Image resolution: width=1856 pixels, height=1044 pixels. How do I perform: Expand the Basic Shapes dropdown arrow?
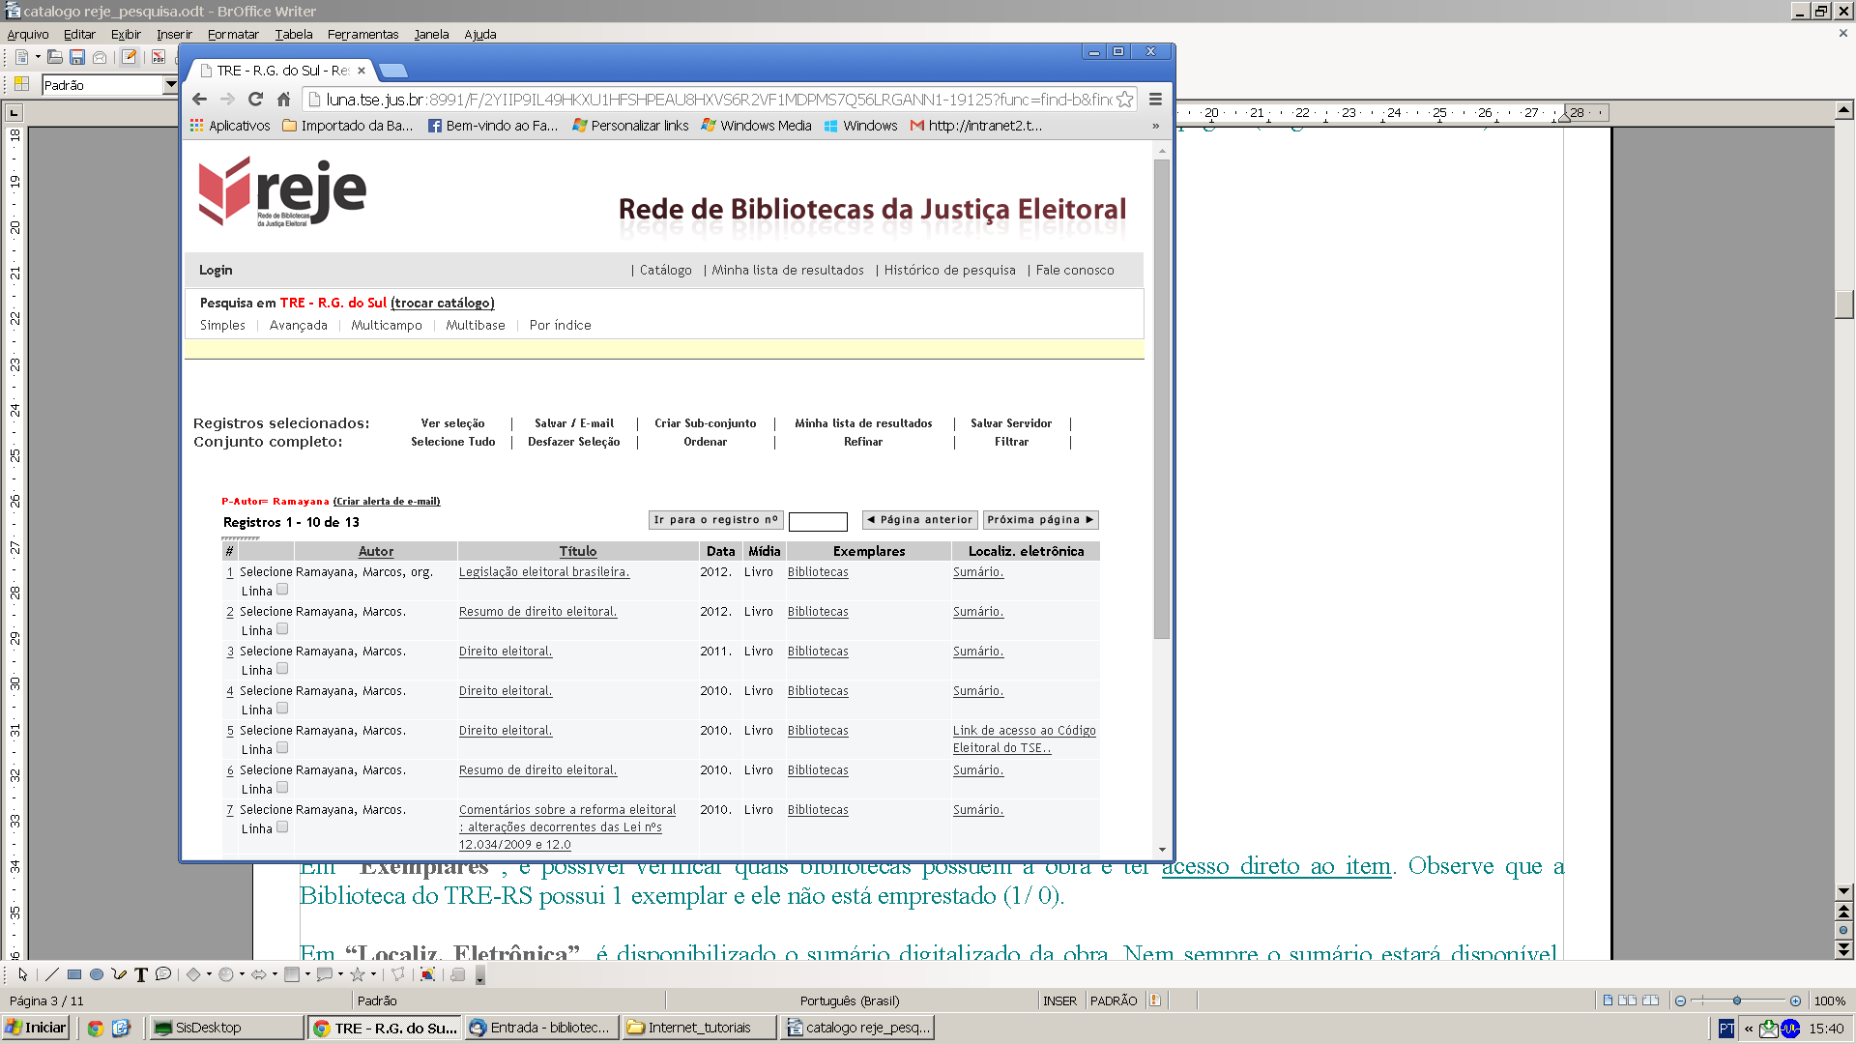pyautogui.click(x=209, y=974)
